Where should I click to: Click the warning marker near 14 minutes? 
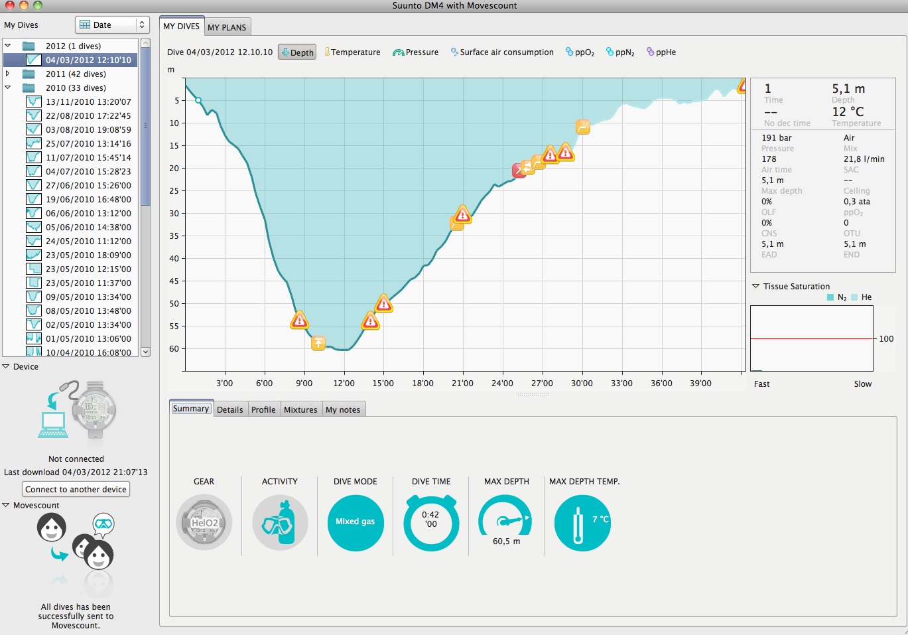(x=371, y=321)
